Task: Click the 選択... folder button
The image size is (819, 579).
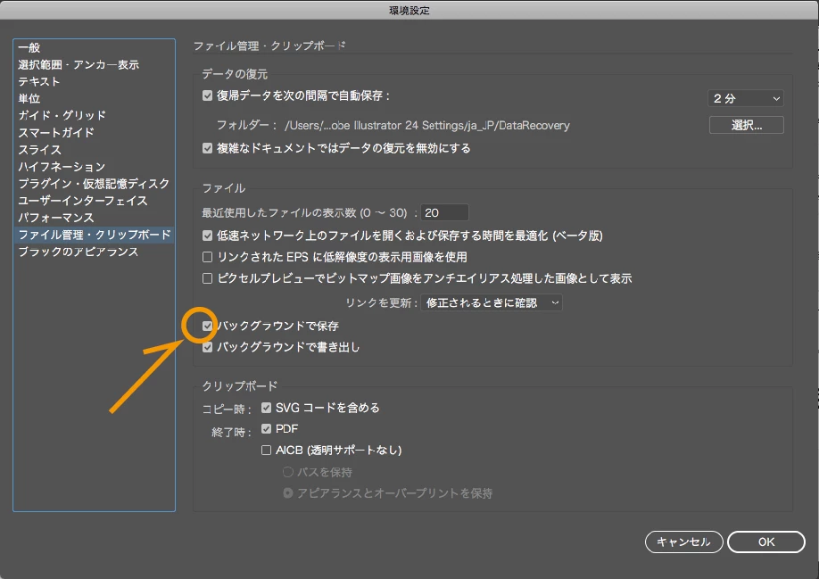Action: 746,125
